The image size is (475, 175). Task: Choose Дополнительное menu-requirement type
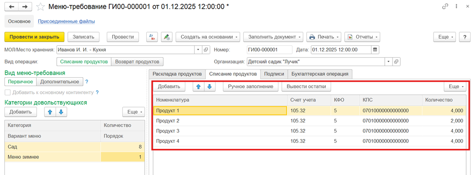[59, 82]
